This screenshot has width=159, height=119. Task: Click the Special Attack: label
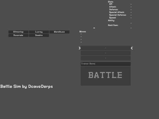coord(117,12)
